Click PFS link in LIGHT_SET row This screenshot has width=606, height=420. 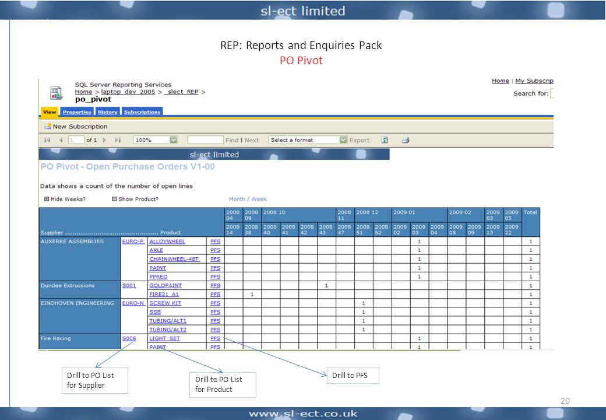(x=215, y=338)
